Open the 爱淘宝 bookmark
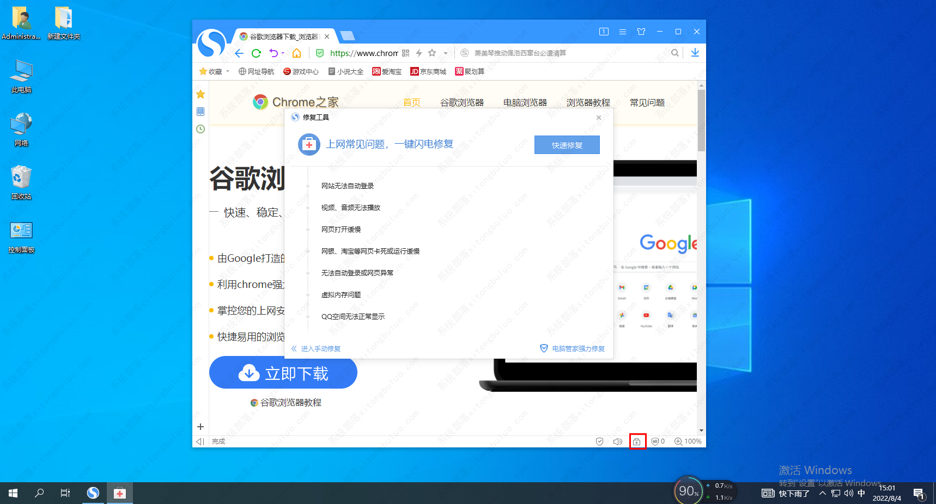 point(387,71)
